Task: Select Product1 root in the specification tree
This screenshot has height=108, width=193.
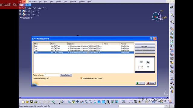Action: tap(27, 5)
